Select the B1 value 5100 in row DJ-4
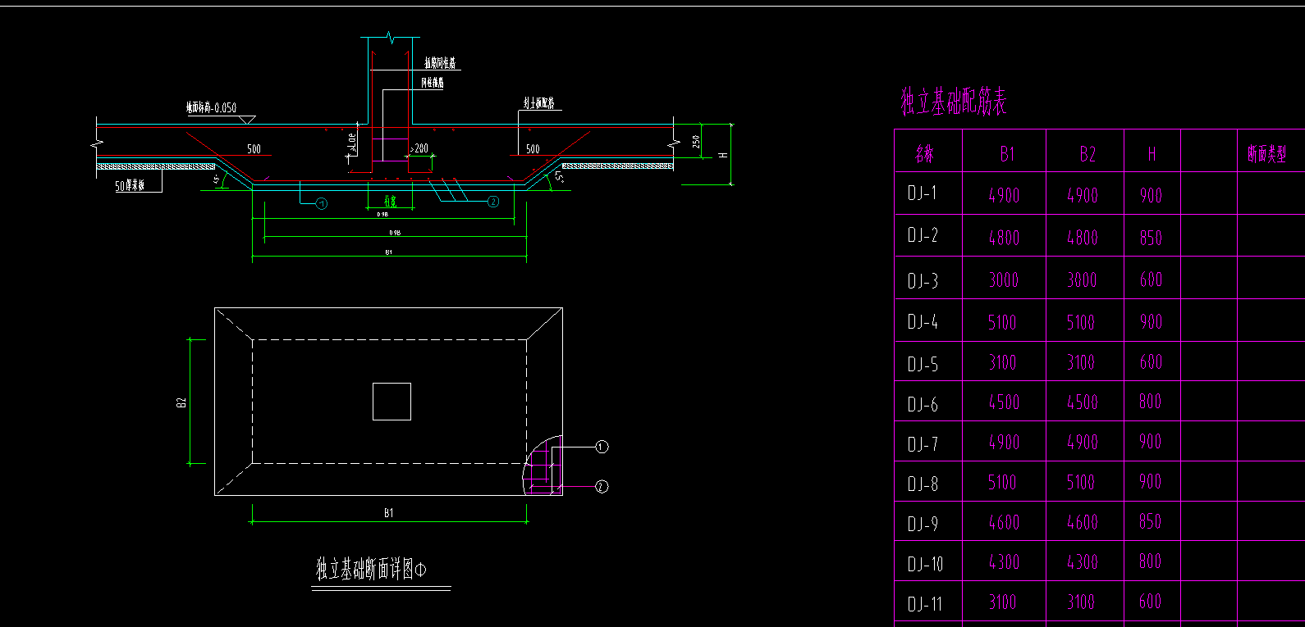1305x627 pixels. tap(1002, 322)
